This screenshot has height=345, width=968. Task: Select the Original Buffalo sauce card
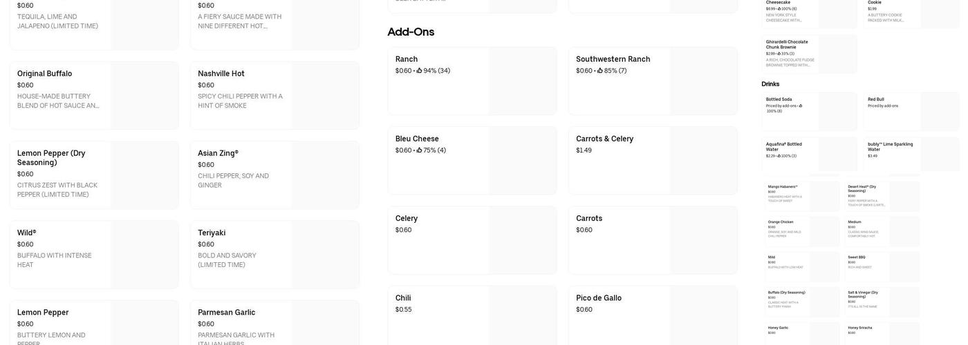coord(94,95)
